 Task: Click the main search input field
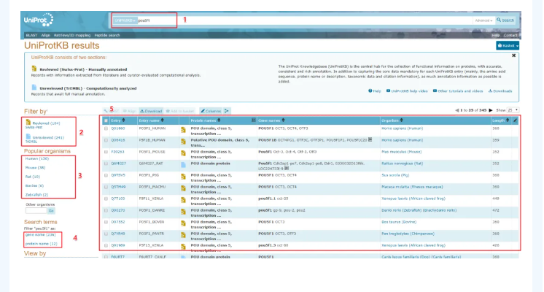[x=305, y=20]
